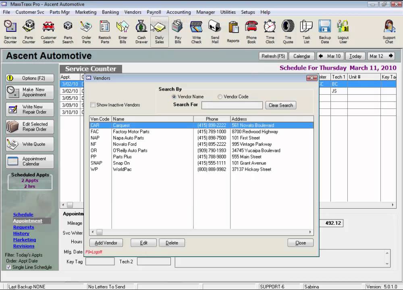403x290 pixels.
Task: Click the Order Parts icon
Action: pos(86,32)
